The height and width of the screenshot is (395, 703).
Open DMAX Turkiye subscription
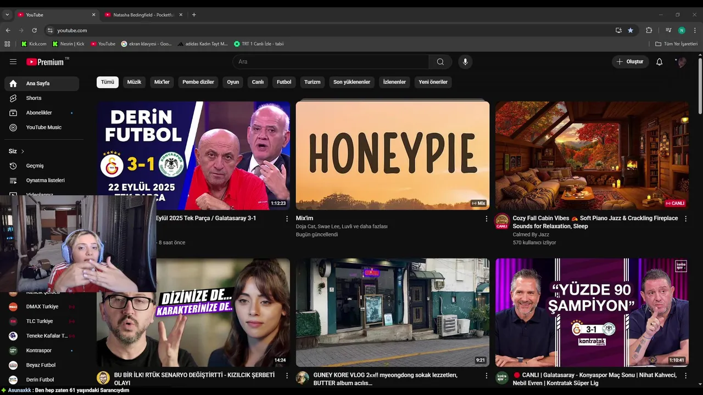click(42, 307)
